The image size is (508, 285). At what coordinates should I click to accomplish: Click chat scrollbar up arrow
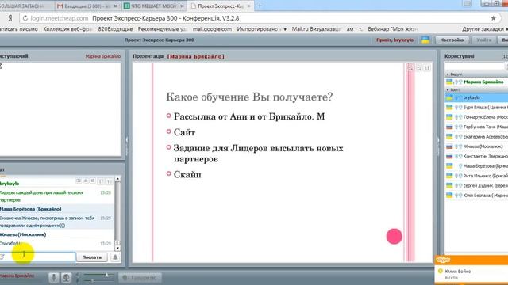tap(117, 179)
